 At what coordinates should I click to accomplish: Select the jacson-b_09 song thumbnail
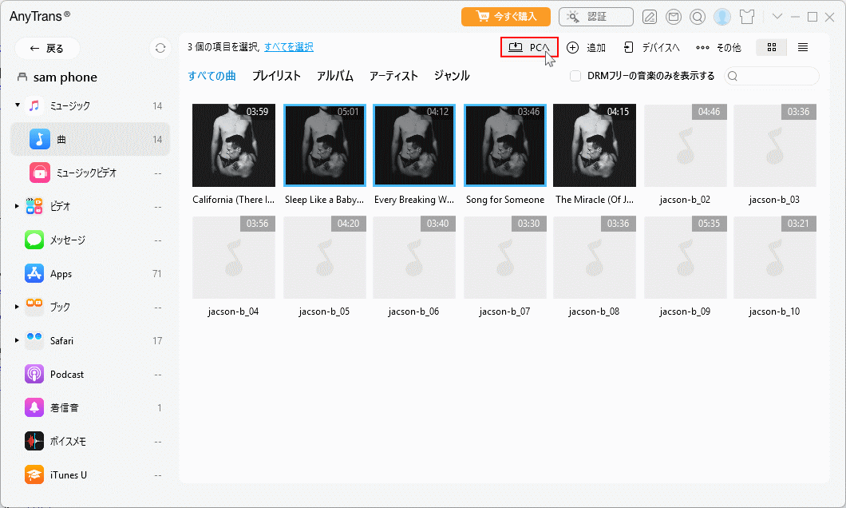[x=686, y=257]
